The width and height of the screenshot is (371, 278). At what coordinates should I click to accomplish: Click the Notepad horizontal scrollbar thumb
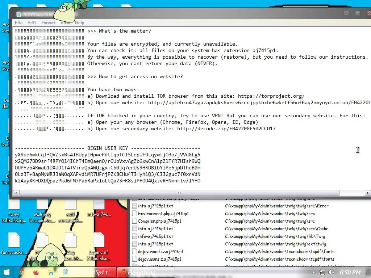point(179,193)
